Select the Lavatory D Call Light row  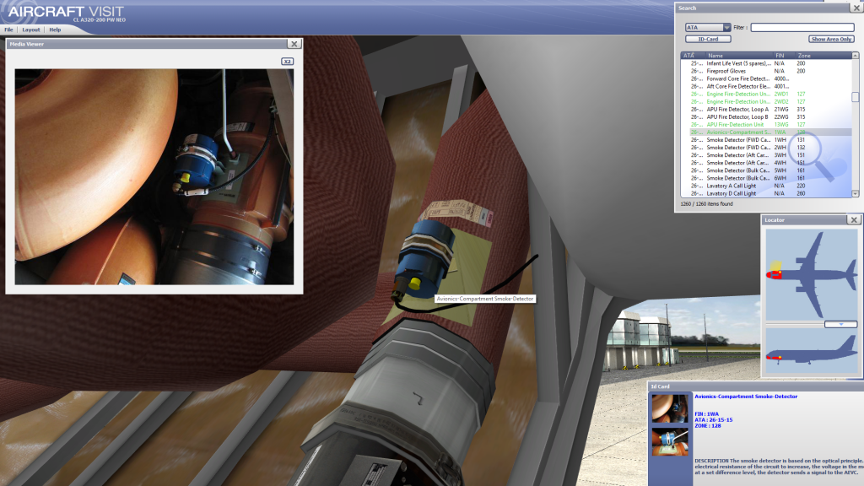click(x=766, y=194)
